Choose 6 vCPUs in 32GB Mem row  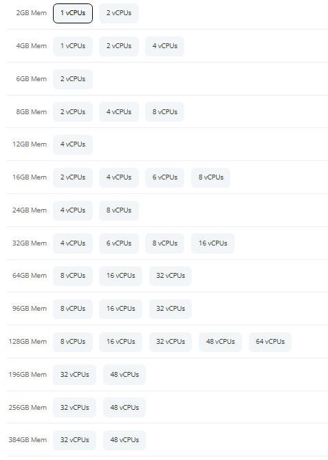coord(119,243)
